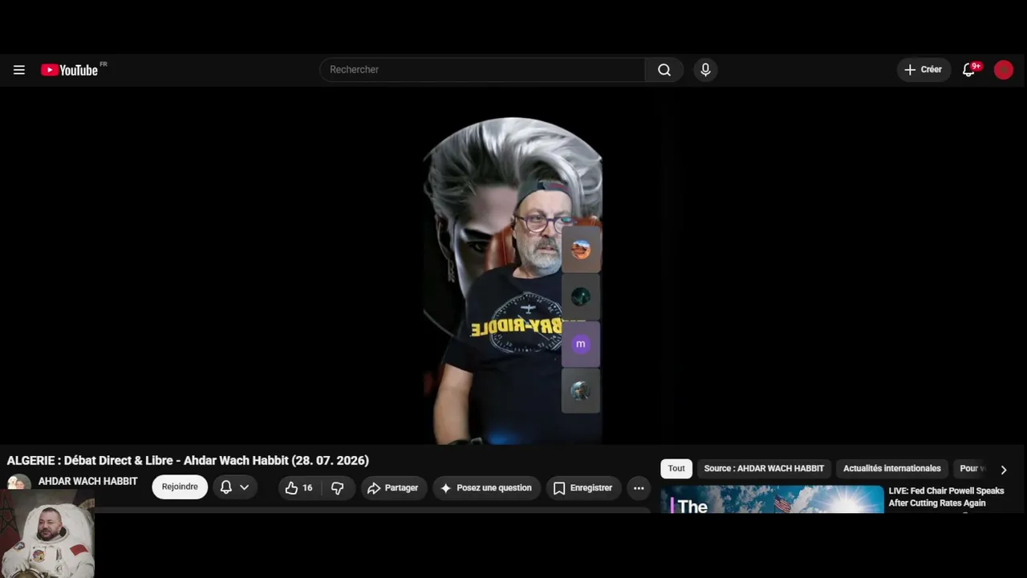Dislike the video with thumbs down
Image resolution: width=1027 pixels, height=578 pixels.
pyautogui.click(x=338, y=488)
